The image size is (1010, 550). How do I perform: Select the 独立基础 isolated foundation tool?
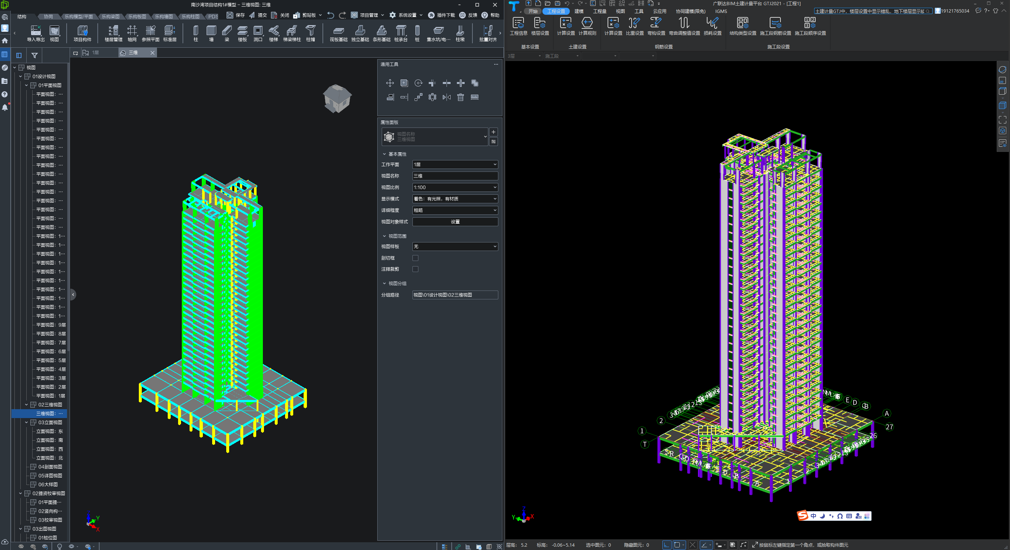tap(360, 33)
